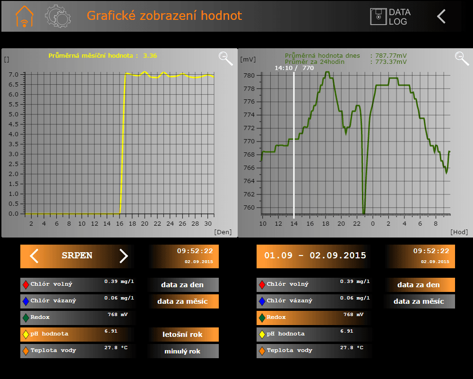The height and width of the screenshot is (379, 473).
Task: Open the home screen via house icon
Action: click(25, 16)
